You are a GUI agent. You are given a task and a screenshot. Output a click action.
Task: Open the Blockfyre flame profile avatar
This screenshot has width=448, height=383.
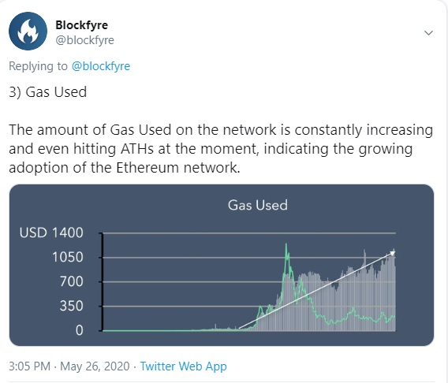pyautogui.click(x=28, y=32)
